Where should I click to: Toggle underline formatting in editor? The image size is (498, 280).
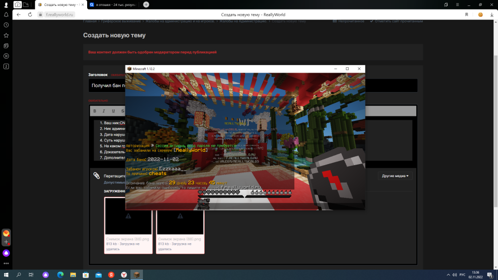click(x=114, y=111)
